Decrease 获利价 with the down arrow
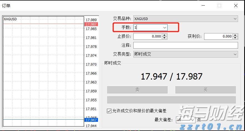245x131 pixels. (235, 38)
